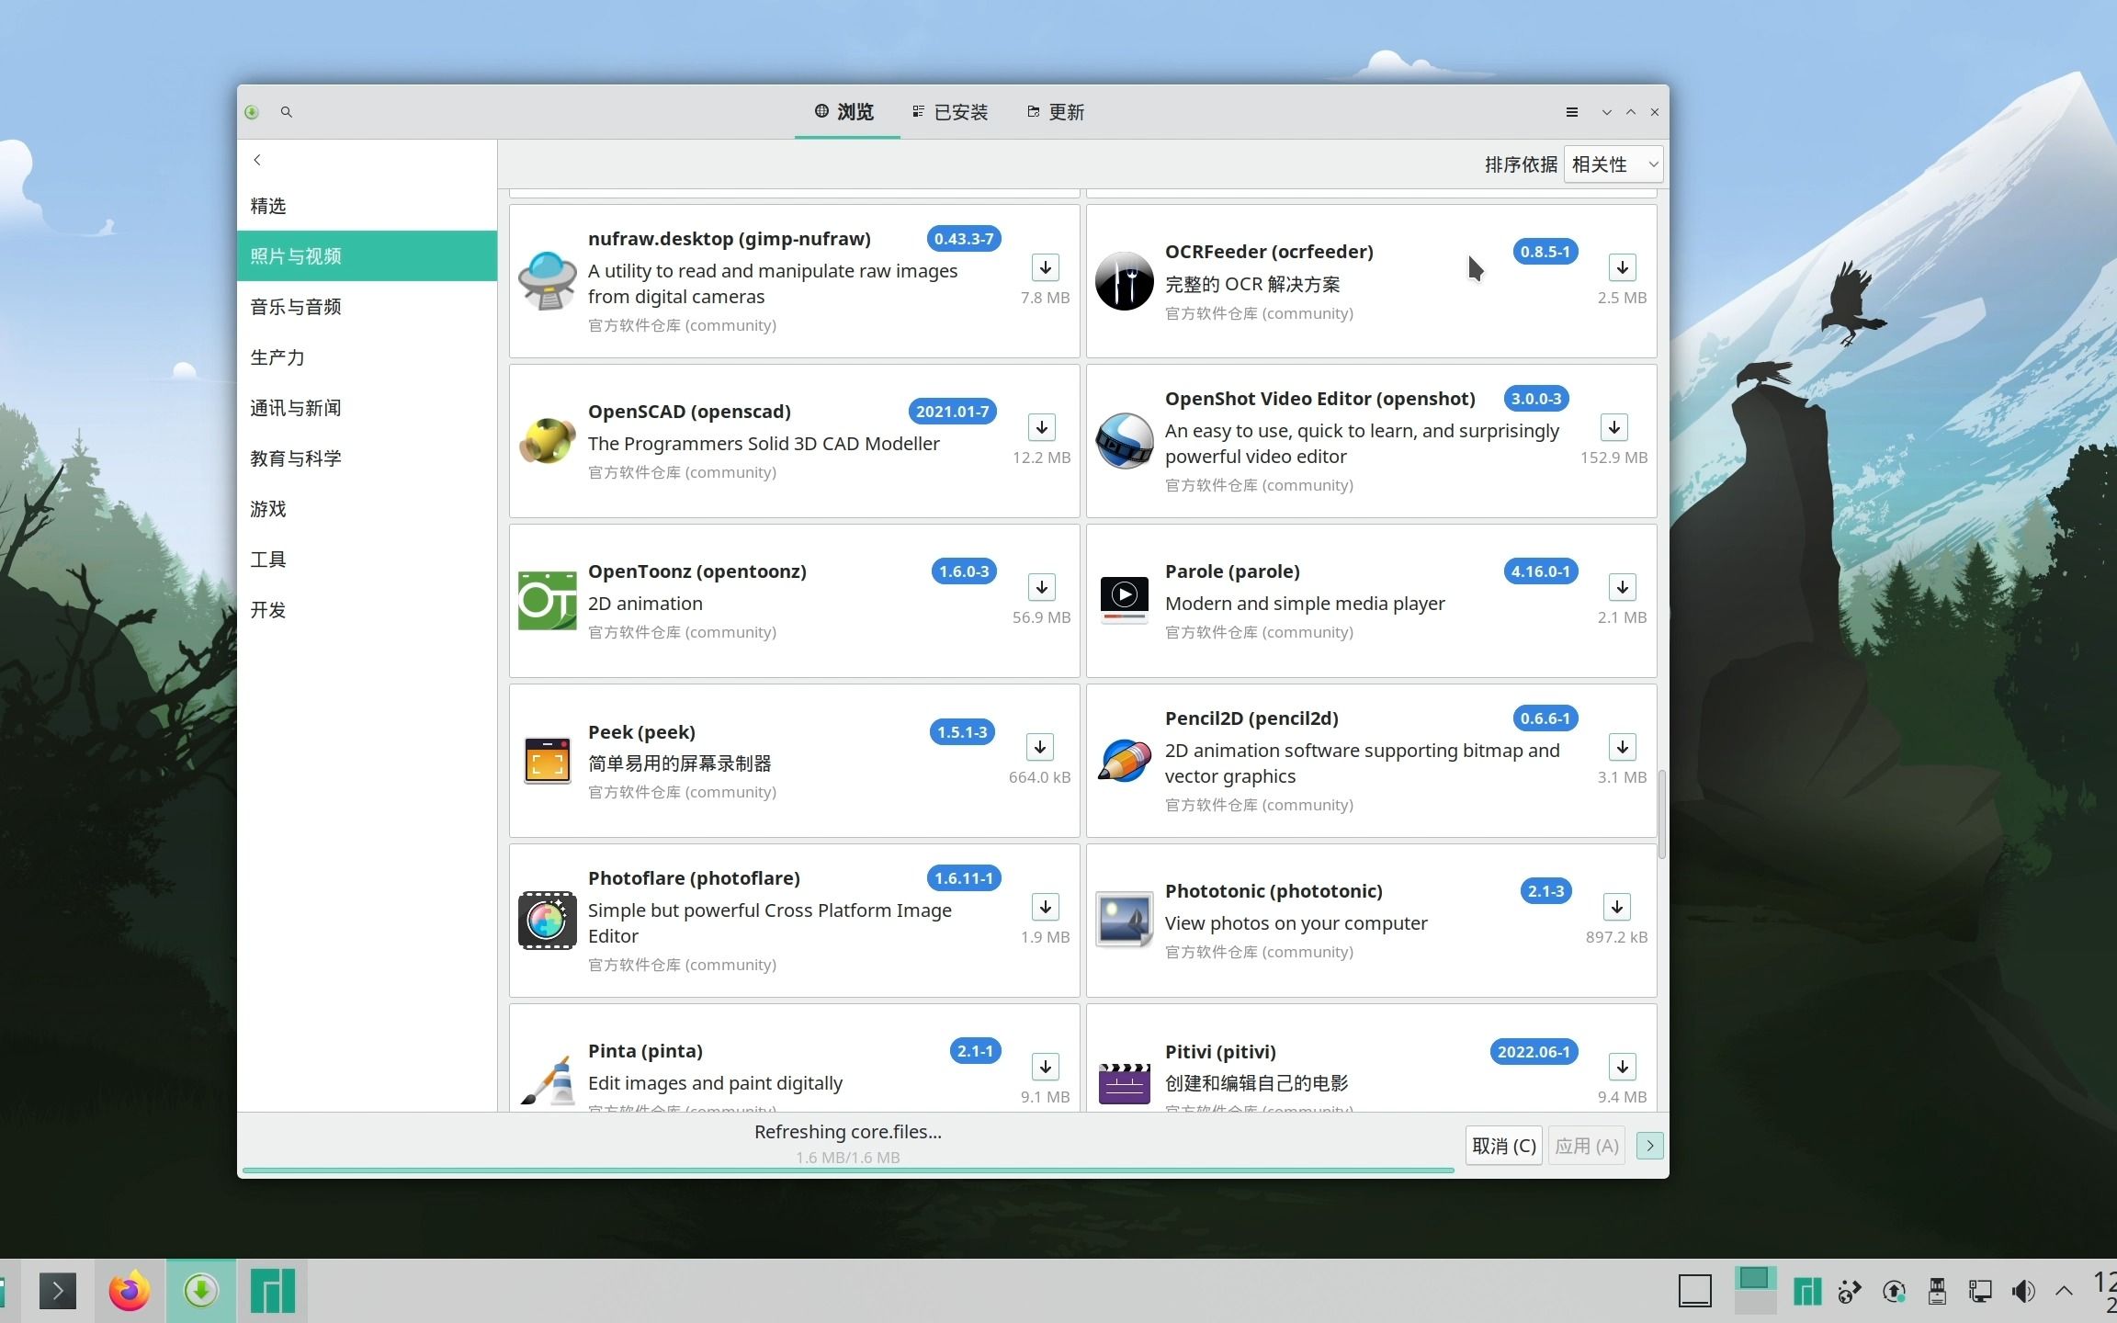
Task: Switch to the 更新 tab
Action: [x=1055, y=111]
